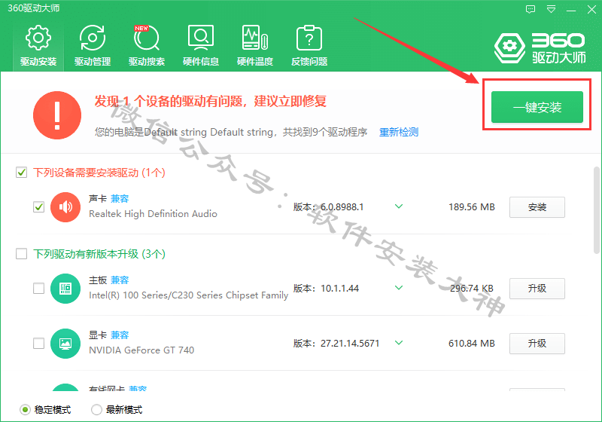Uncheck the Realtek High Definition Audio checkbox
The image size is (602, 422).
tap(39, 206)
